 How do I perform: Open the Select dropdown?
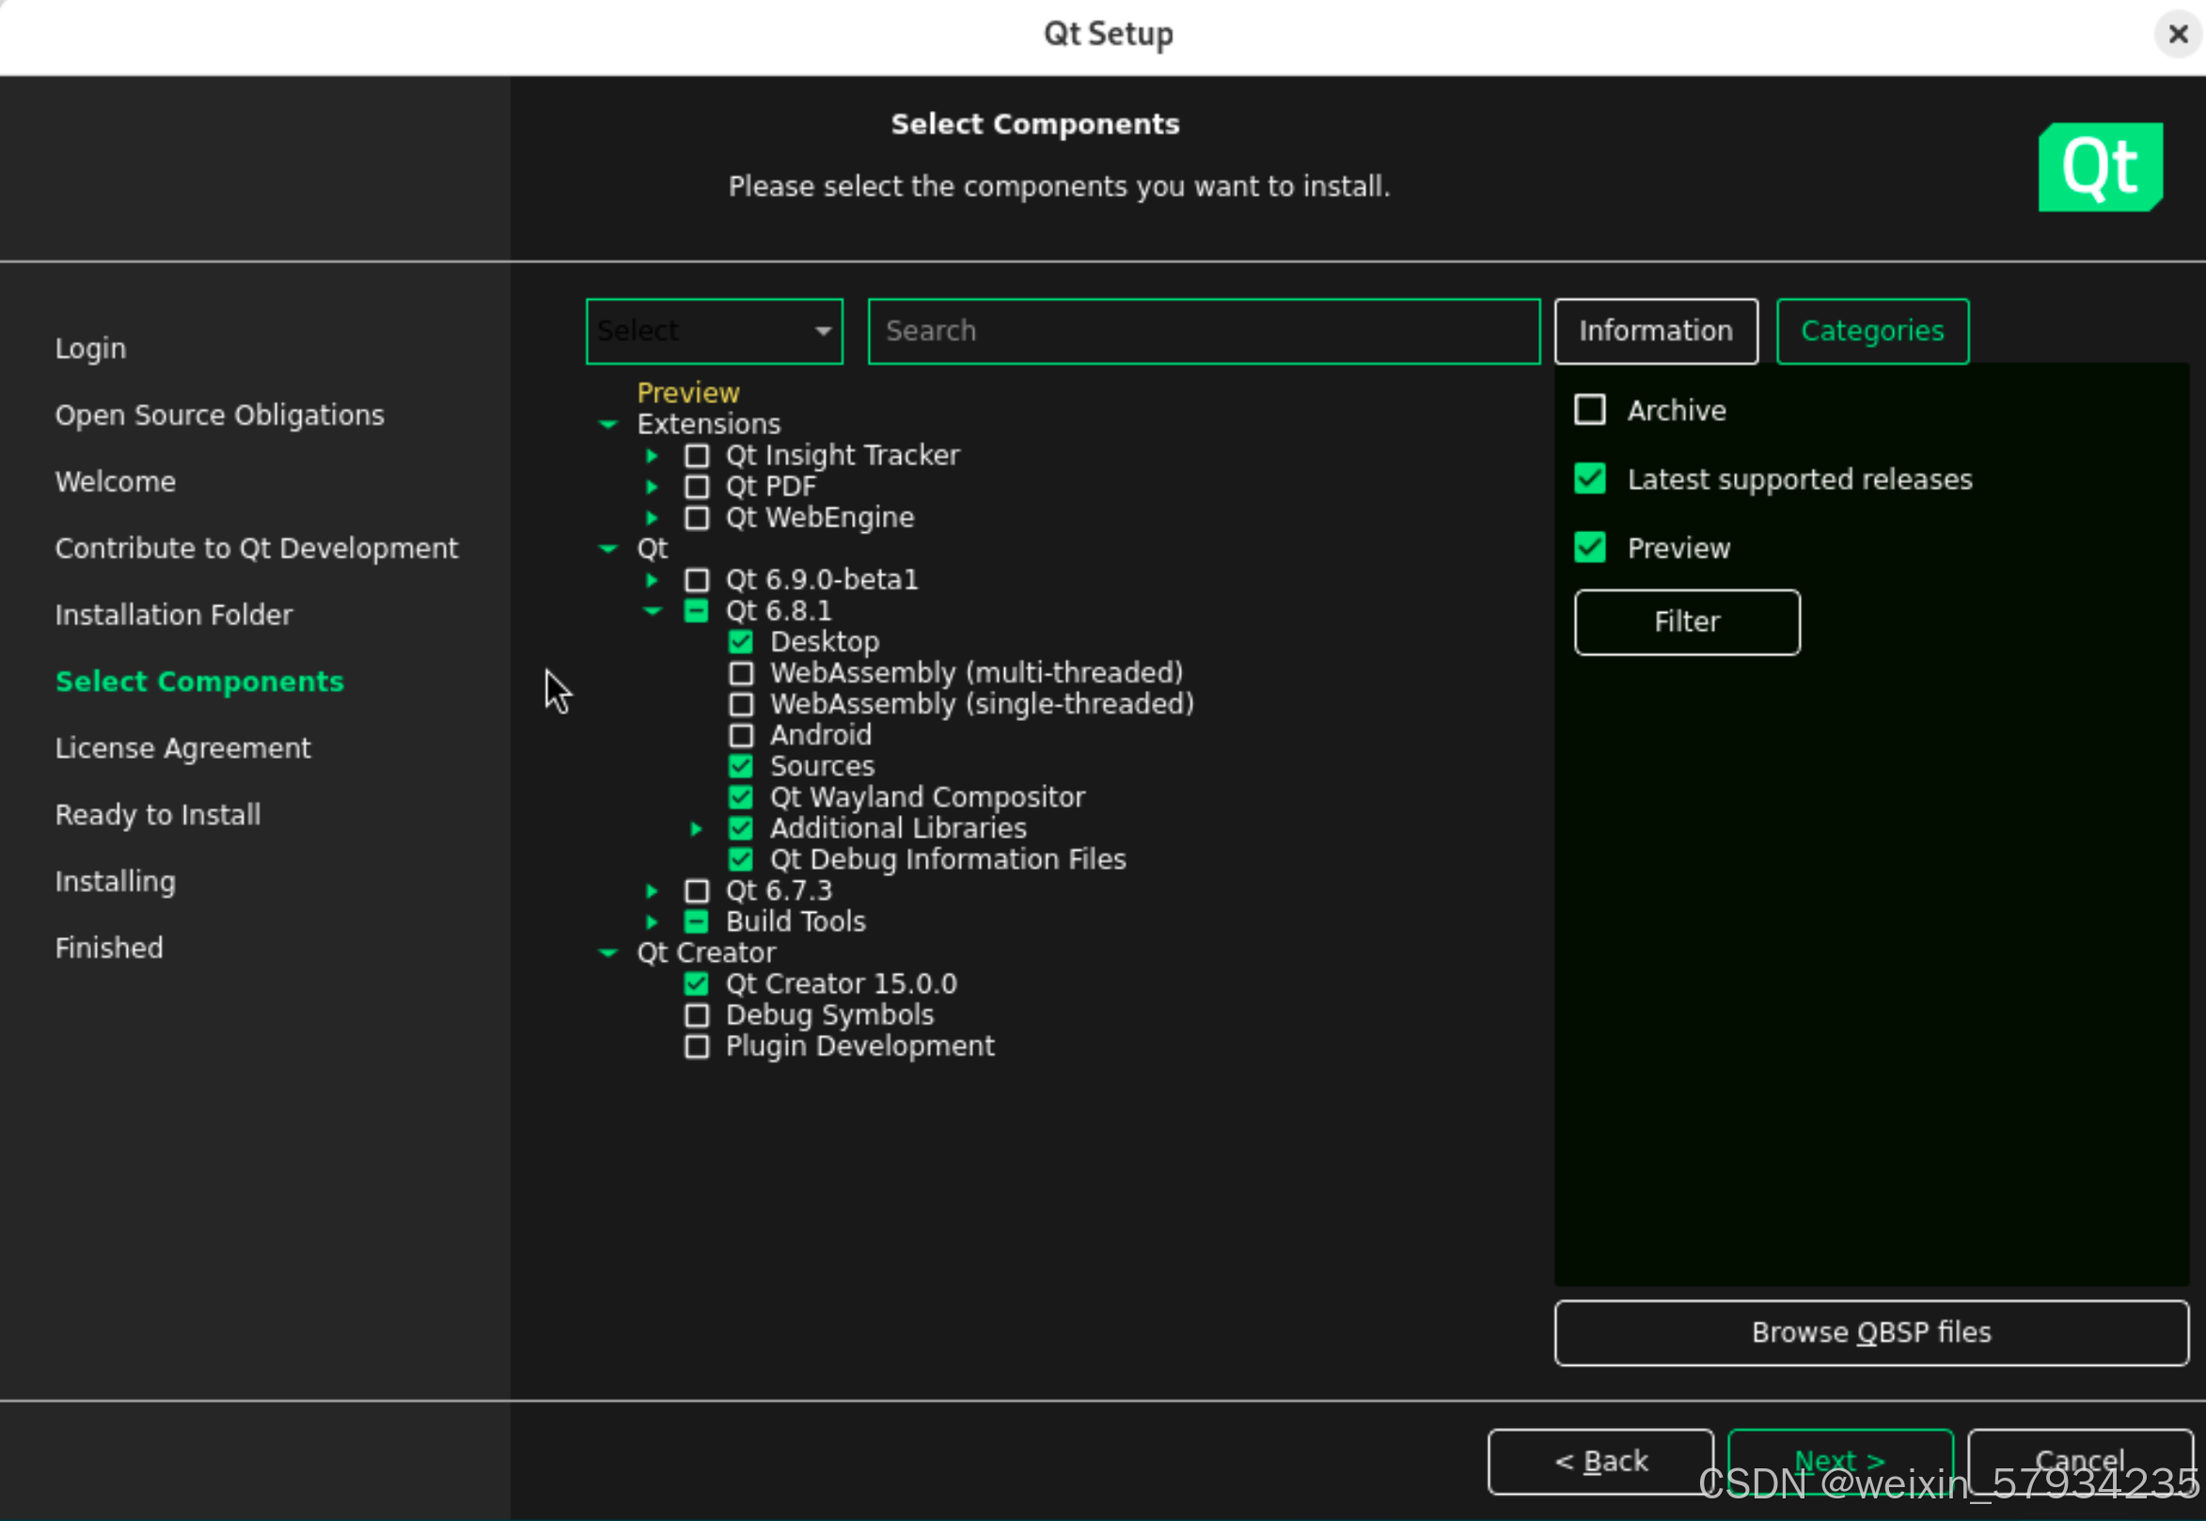[714, 332]
